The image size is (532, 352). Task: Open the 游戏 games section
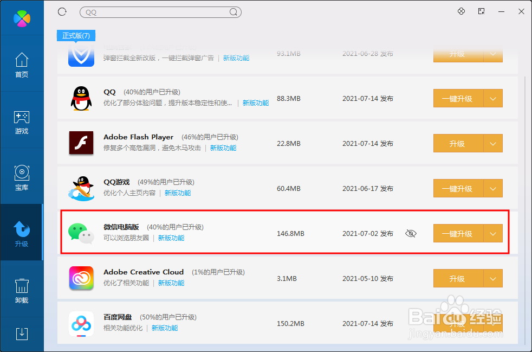coord(22,123)
